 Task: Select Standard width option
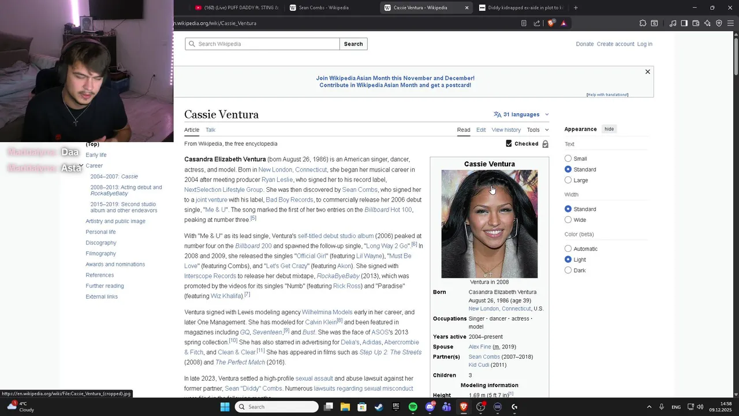(568, 209)
